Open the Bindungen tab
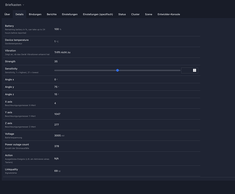 click(x=35, y=14)
